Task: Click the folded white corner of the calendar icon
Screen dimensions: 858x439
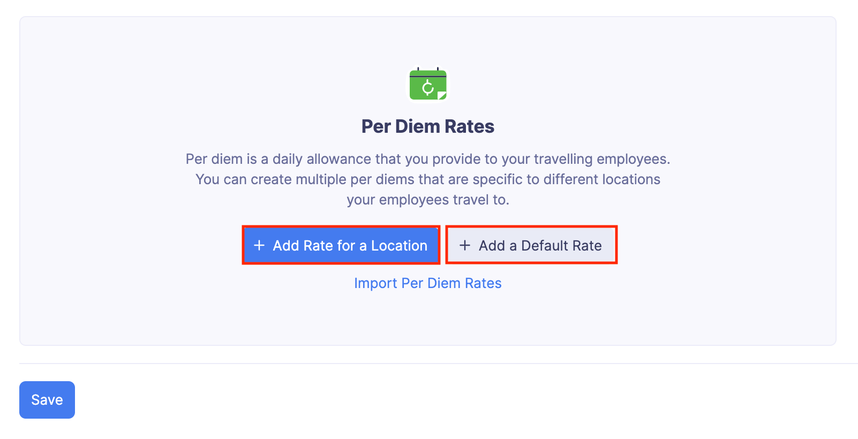Action: [x=442, y=96]
